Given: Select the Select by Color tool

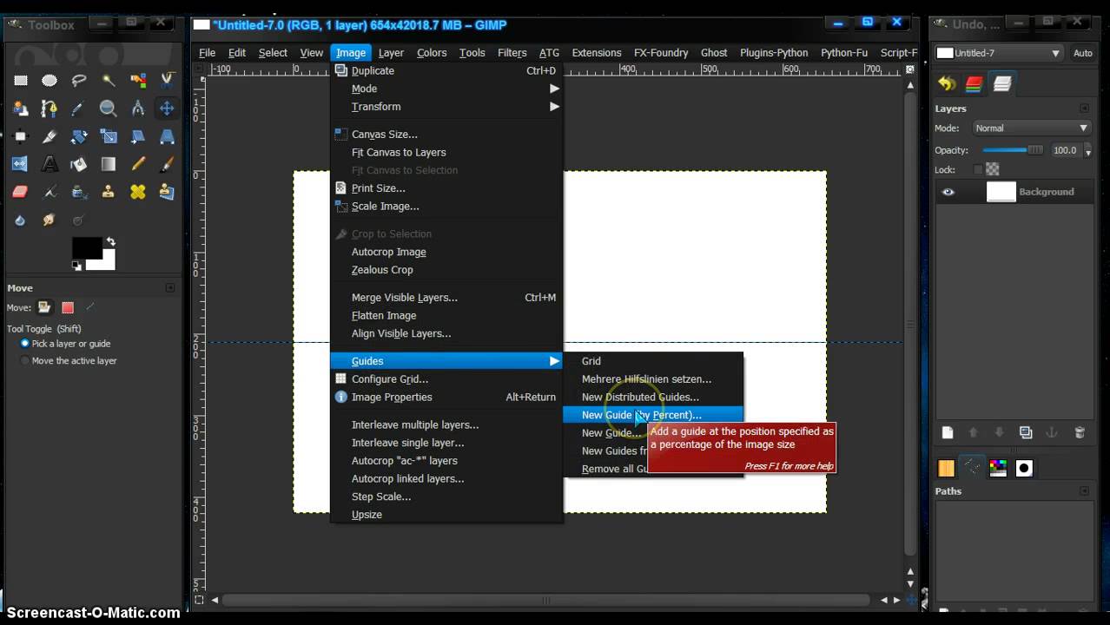Looking at the screenshot, I should click(138, 81).
